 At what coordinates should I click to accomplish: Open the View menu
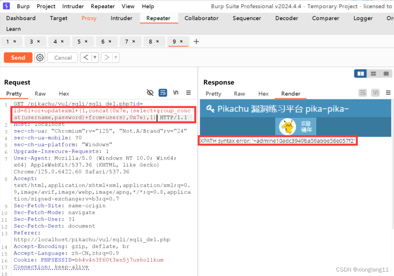[128, 6]
